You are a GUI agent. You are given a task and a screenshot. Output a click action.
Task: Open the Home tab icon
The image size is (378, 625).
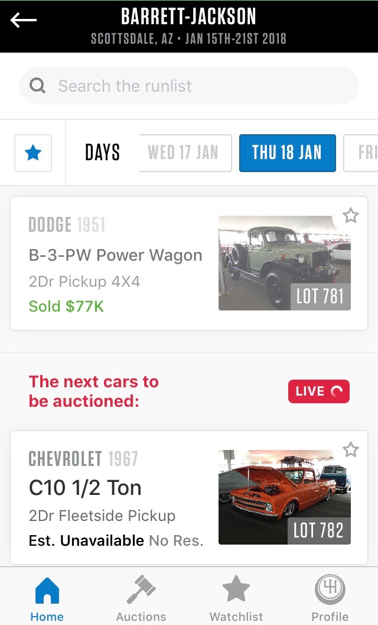[x=47, y=591]
